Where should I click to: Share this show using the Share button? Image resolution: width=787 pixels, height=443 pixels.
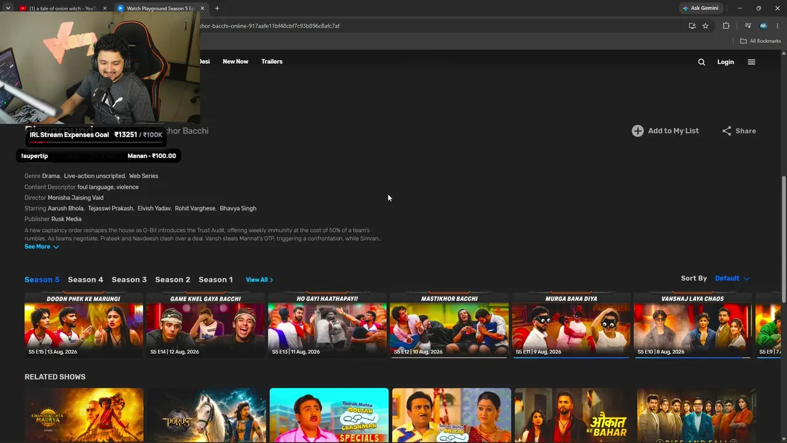click(x=739, y=131)
